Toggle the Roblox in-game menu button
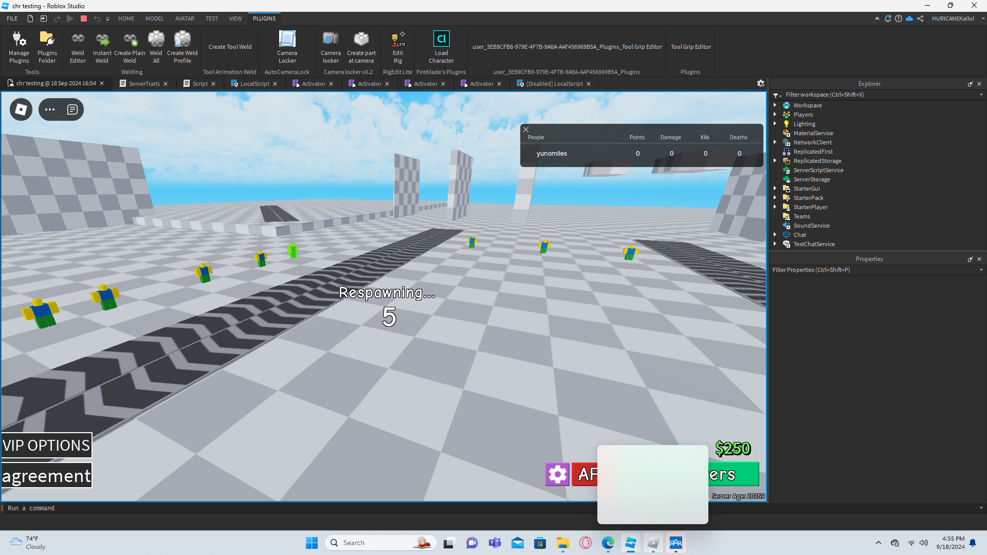This screenshot has height=555, width=987. [21, 109]
